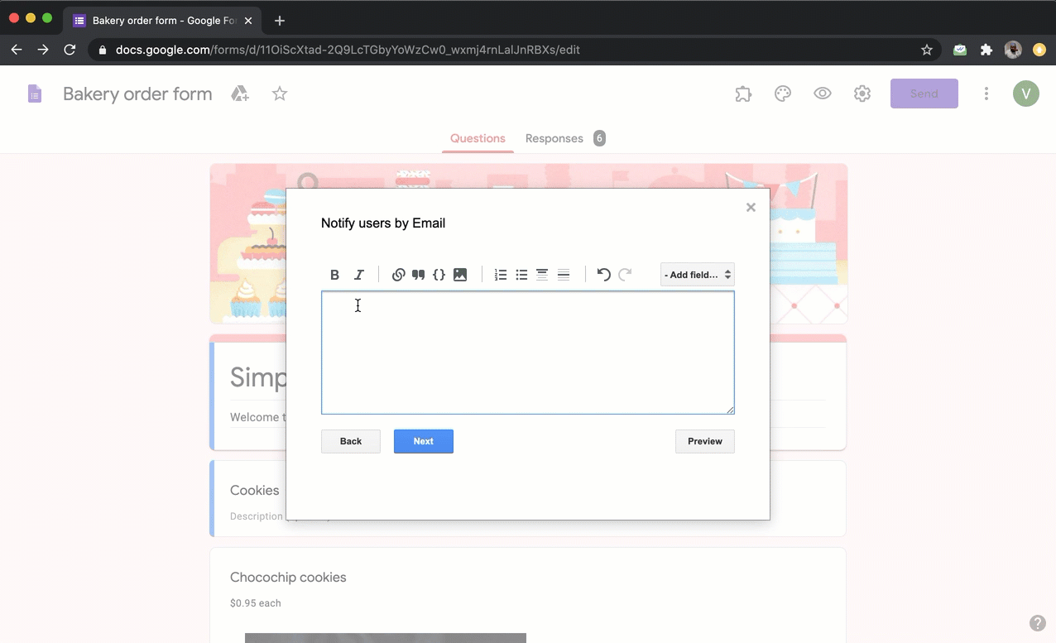The width and height of the screenshot is (1056, 643).
Task: Switch to the Responses tab
Action: point(554,138)
